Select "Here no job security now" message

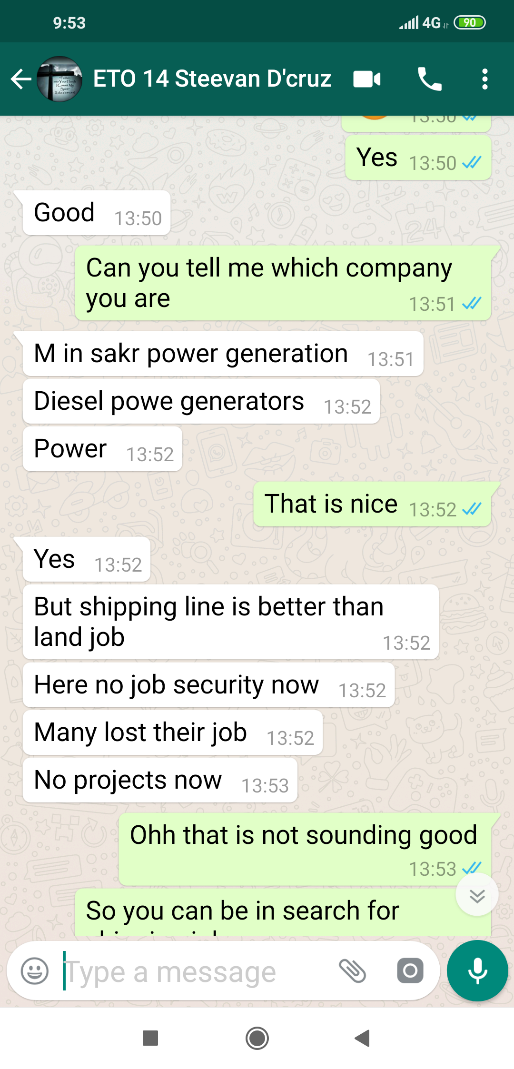tap(208, 685)
